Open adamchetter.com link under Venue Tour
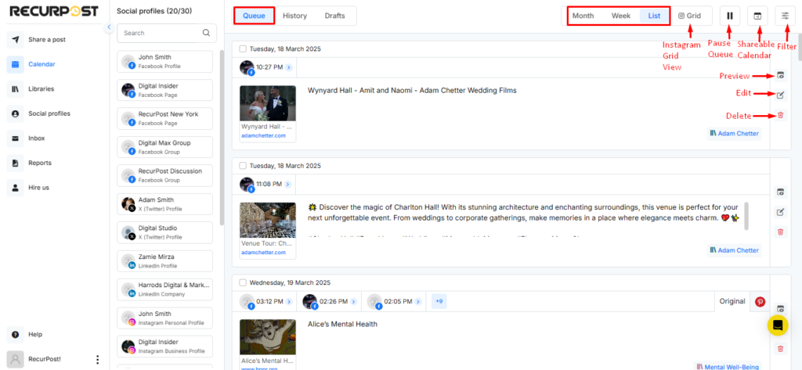The width and height of the screenshot is (802, 370). click(x=263, y=253)
